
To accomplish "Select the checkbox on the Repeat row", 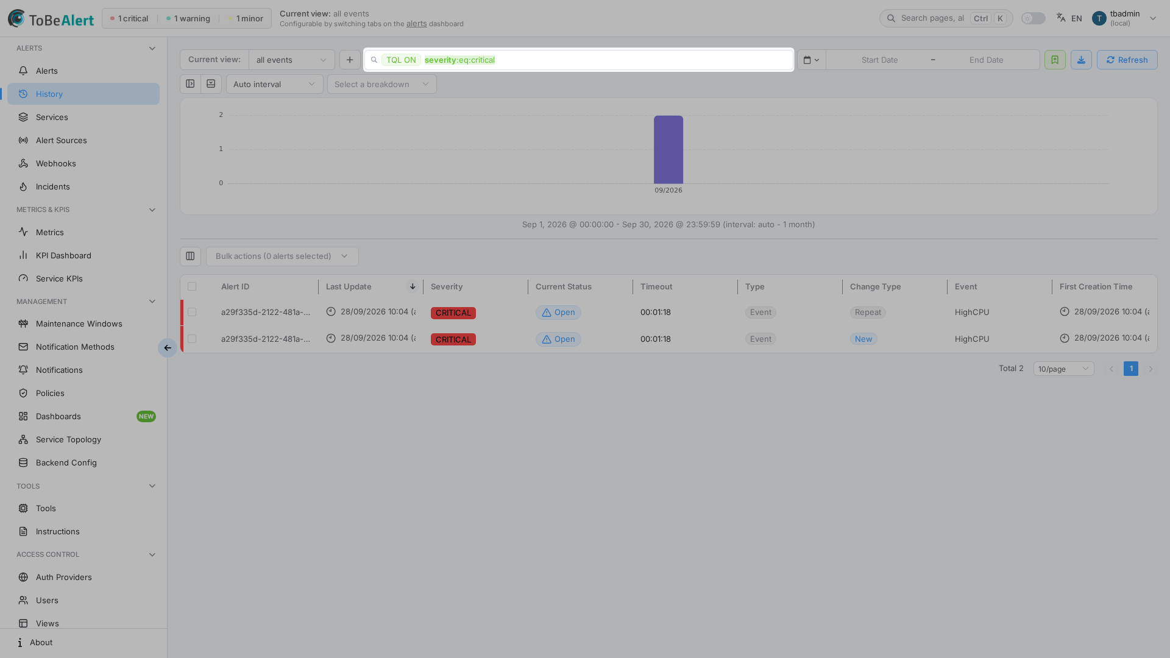I will click(192, 312).
